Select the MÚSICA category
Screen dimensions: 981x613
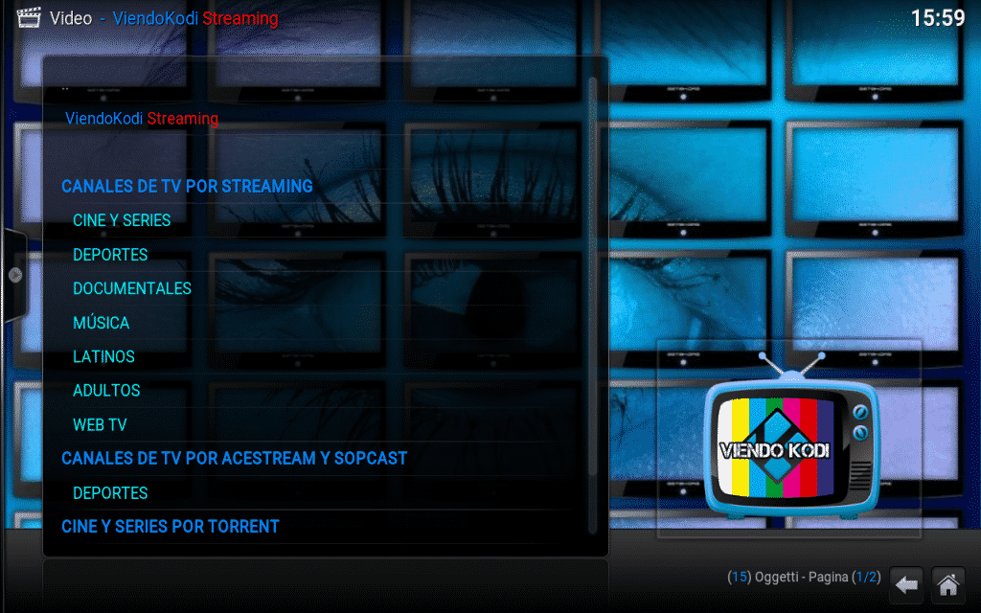[x=102, y=323]
